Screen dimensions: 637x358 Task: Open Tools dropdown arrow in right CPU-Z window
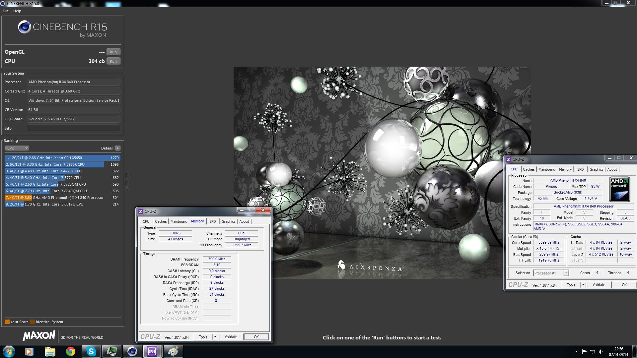583,285
